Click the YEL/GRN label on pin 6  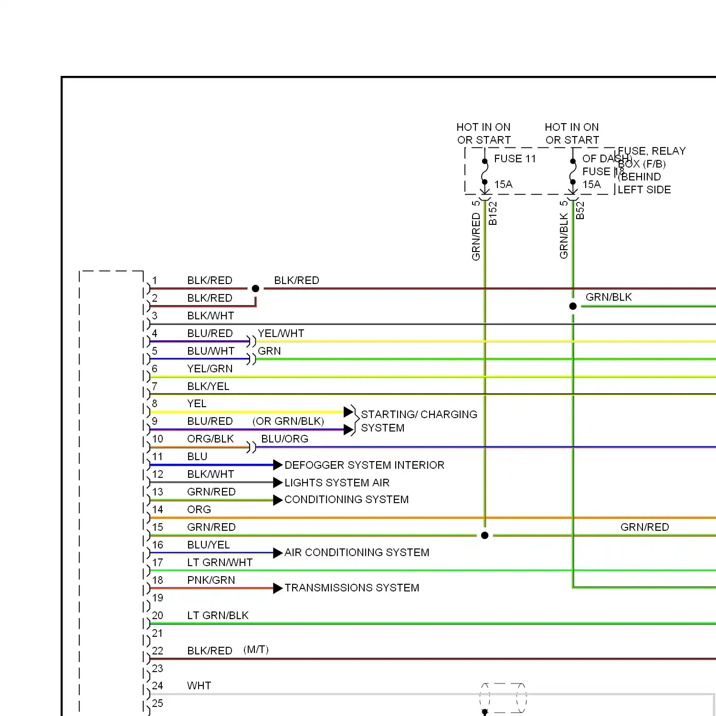click(210, 369)
